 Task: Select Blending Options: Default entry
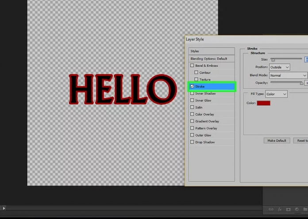click(x=211, y=59)
